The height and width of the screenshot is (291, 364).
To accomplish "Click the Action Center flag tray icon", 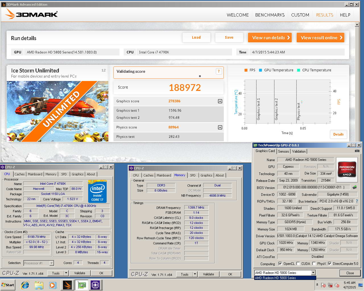I will coord(323,285).
